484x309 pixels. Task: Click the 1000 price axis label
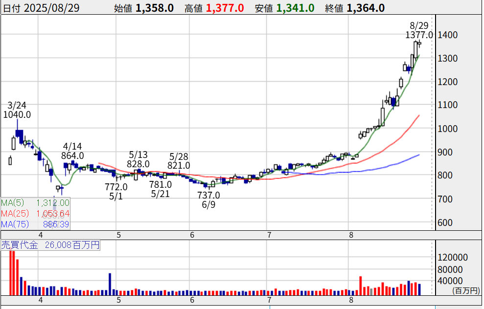pos(448,129)
